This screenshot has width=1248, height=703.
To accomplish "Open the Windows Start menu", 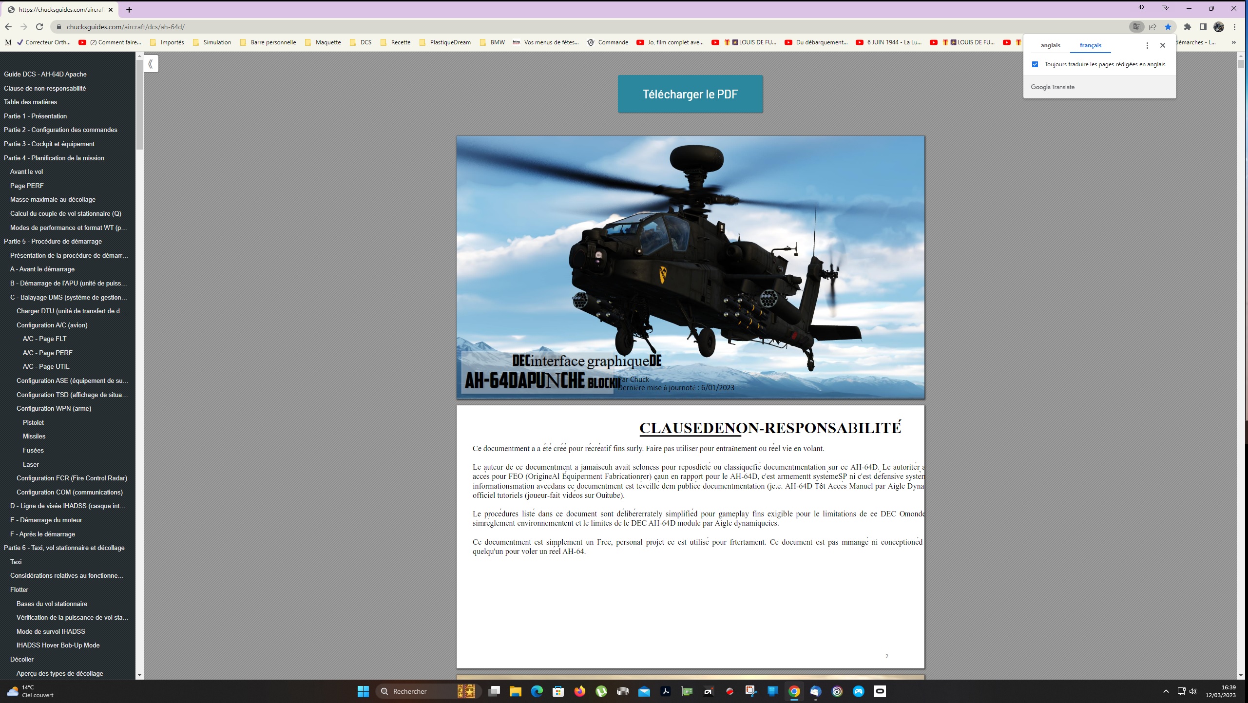I will click(x=363, y=691).
